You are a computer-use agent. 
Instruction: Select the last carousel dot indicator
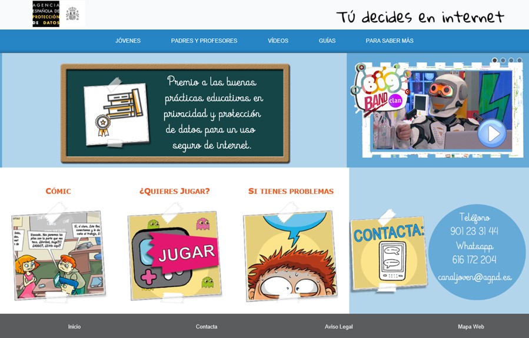pyautogui.click(x=520, y=60)
